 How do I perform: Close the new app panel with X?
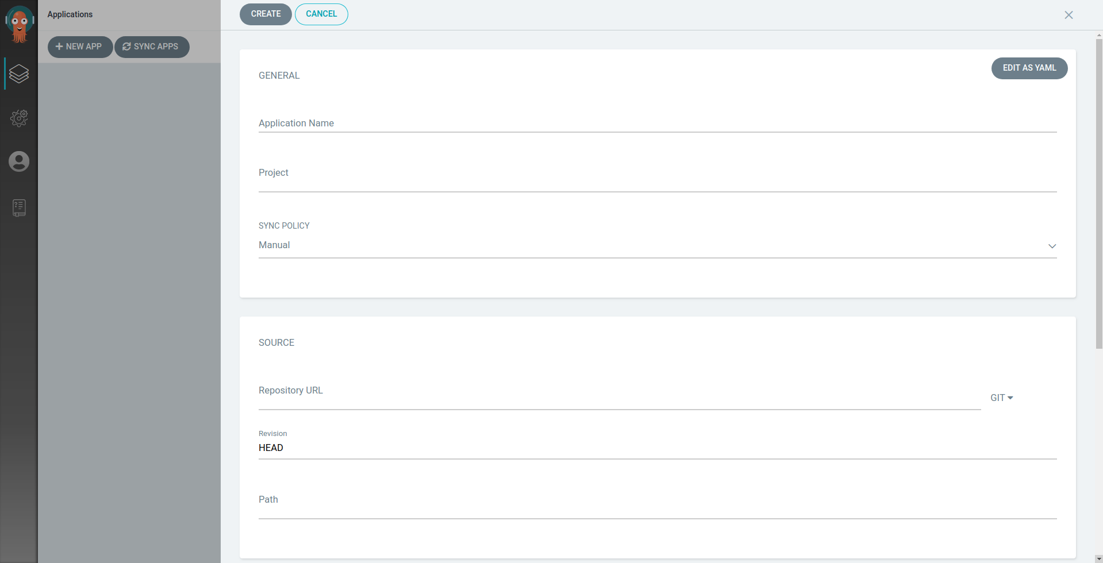point(1069,15)
